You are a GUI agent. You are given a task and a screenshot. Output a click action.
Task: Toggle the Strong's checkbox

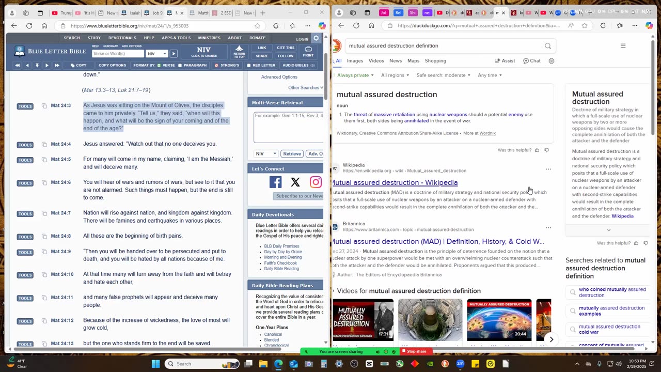point(216,66)
